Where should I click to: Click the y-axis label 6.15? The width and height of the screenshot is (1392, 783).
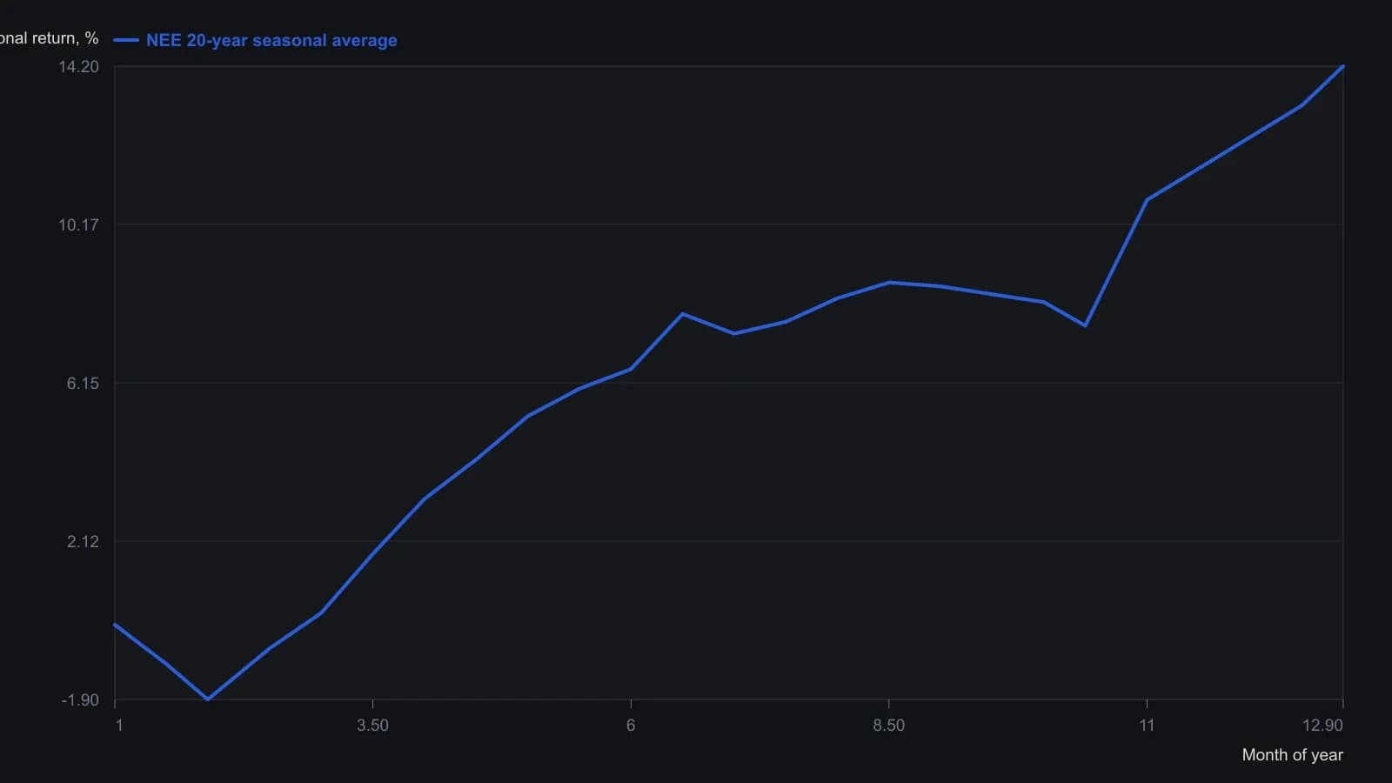coord(83,383)
